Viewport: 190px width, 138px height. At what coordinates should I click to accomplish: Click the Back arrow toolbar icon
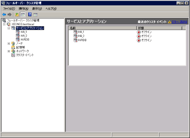pos(4,15)
